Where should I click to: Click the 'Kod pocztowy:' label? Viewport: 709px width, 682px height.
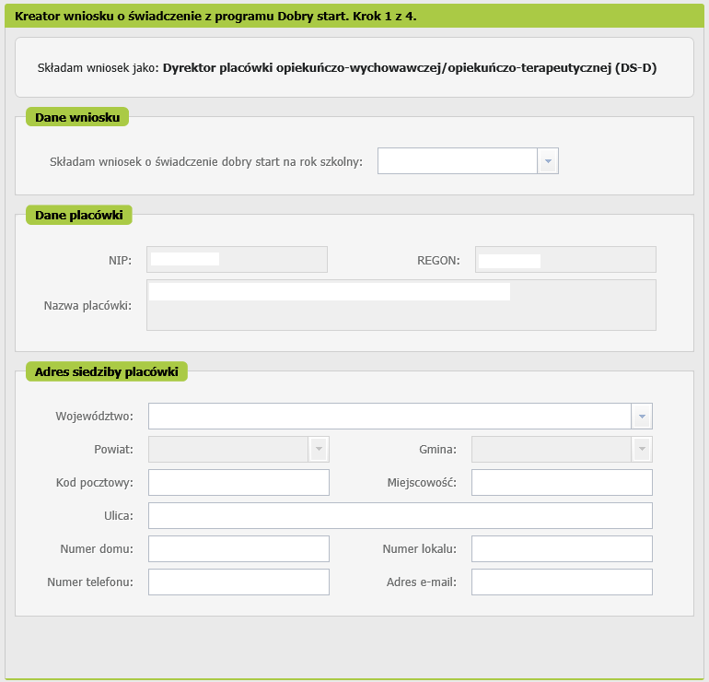click(x=95, y=482)
